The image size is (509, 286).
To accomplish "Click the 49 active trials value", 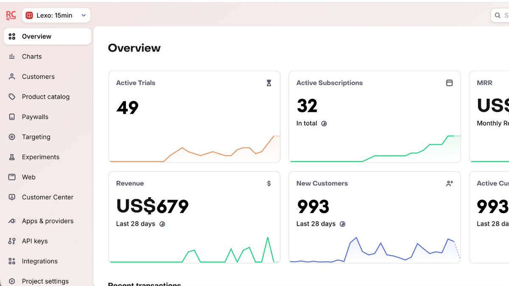I will pos(127,108).
